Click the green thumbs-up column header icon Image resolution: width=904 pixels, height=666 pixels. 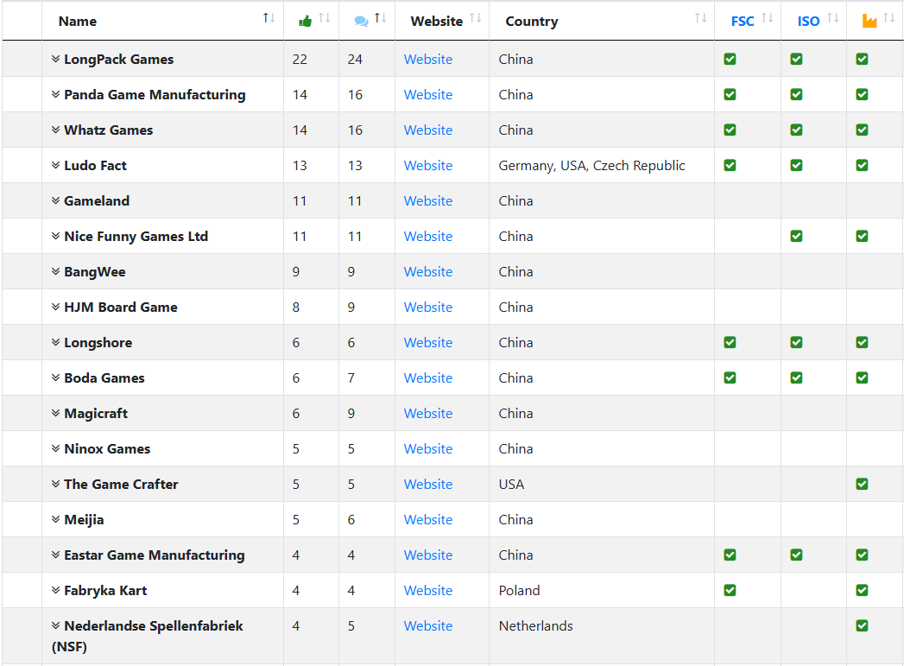coord(305,22)
